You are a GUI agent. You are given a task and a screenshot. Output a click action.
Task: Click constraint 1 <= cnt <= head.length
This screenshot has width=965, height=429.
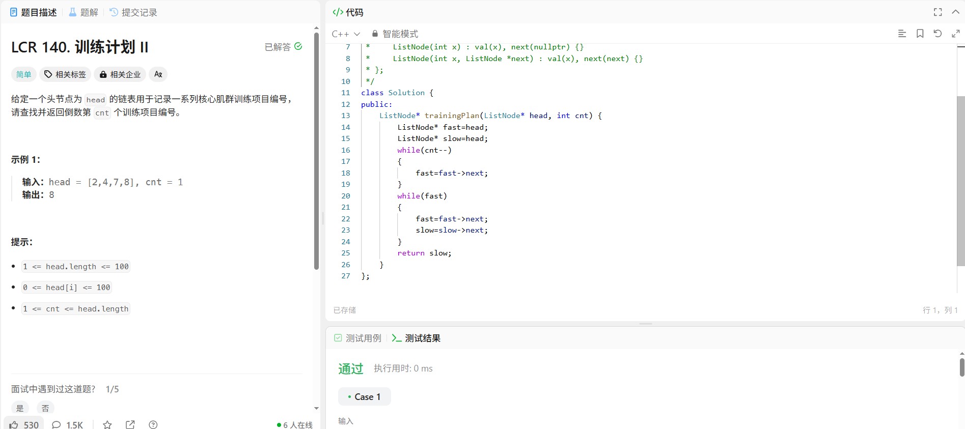coord(76,309)
